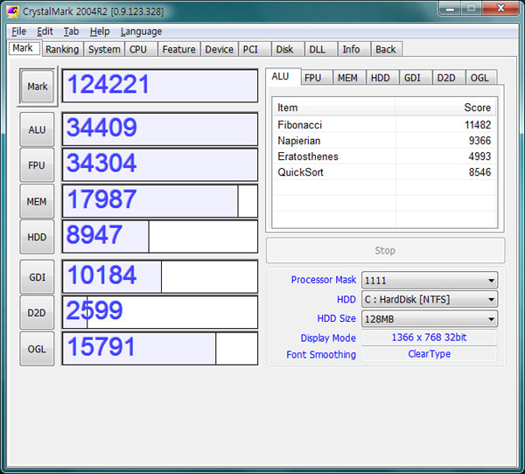Run the OGL benchmark button
Screen dimensions: 525x474
coord(37,348)
